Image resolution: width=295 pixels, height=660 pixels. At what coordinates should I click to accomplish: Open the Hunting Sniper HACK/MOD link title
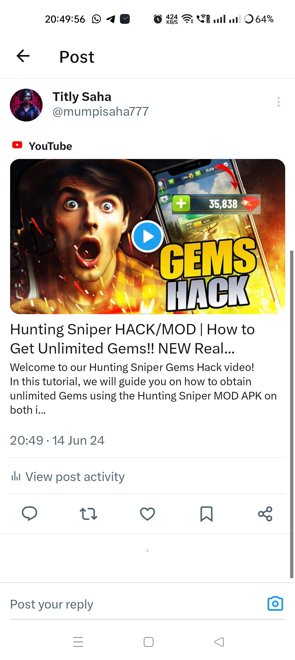(132, 339)
